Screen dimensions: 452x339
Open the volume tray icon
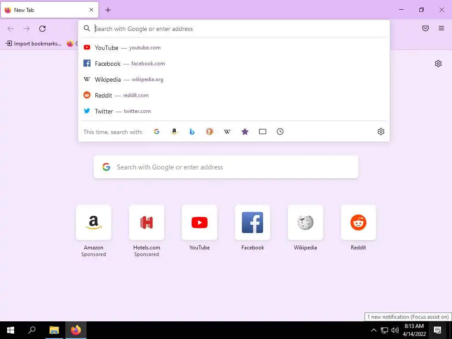(395, 330)
